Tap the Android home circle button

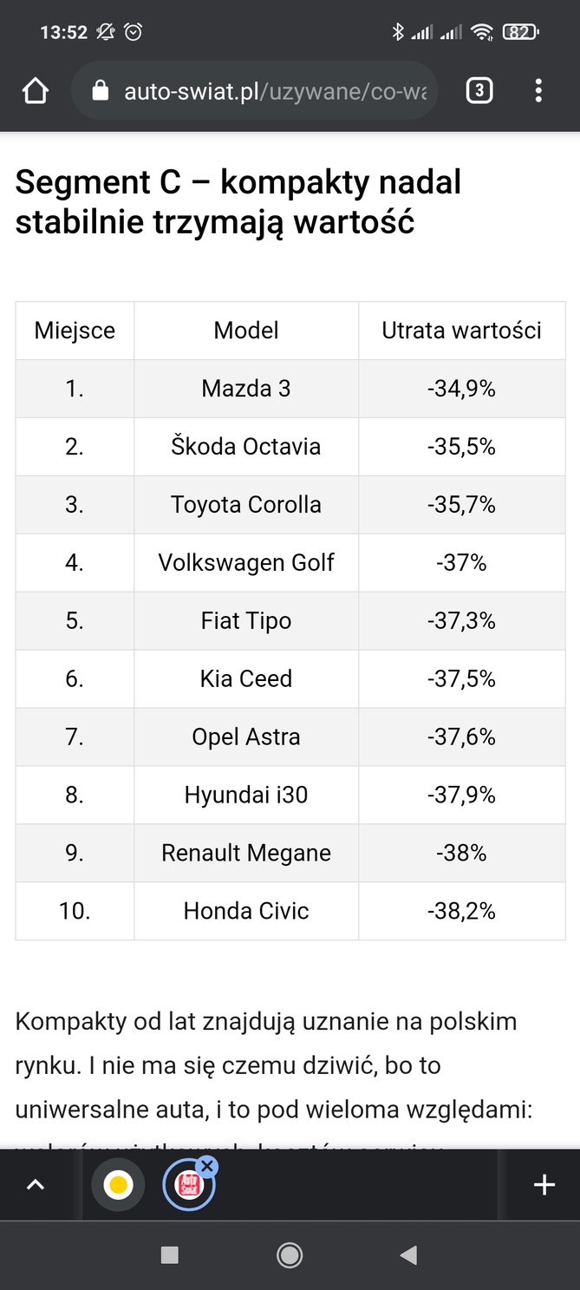[290, 1254]
